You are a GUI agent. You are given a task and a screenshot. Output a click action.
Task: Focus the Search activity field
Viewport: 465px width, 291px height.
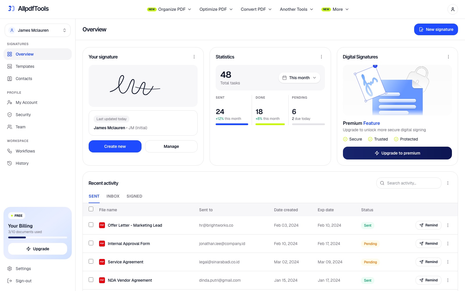click(x=409, y=183)
